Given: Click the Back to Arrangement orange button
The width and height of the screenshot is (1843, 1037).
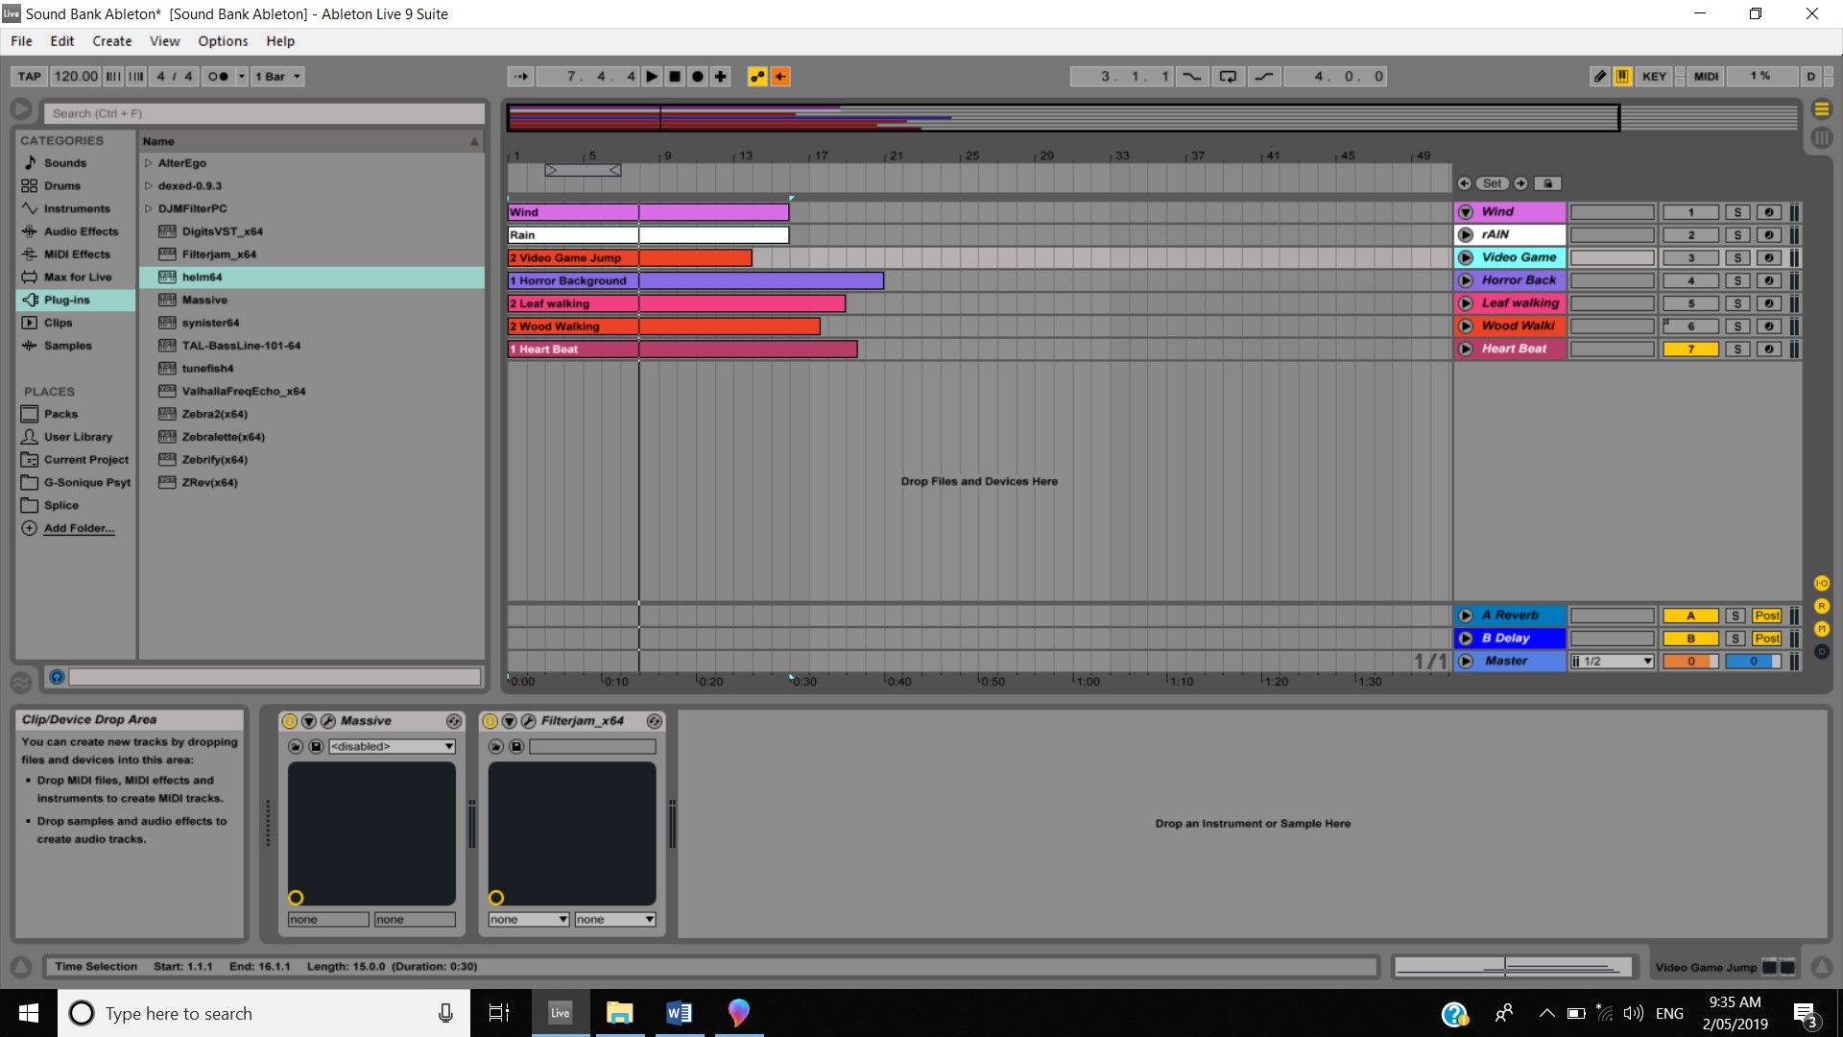Looking at the screenshot, I should pos(780,77).
